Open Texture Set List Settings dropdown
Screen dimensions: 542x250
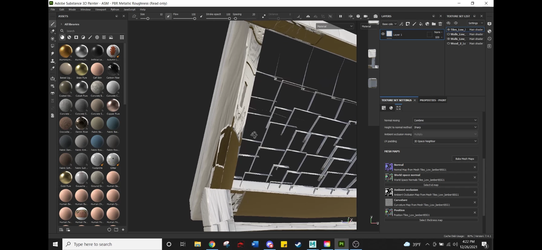pyautogui.click(x=475, y=23)
